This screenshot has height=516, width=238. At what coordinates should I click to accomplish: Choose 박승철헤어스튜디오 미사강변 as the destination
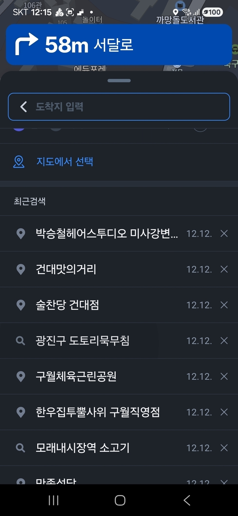click(x=107, y=234)
